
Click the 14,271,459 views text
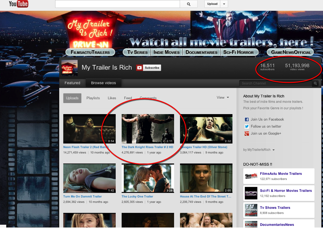[x=74, y=153]
